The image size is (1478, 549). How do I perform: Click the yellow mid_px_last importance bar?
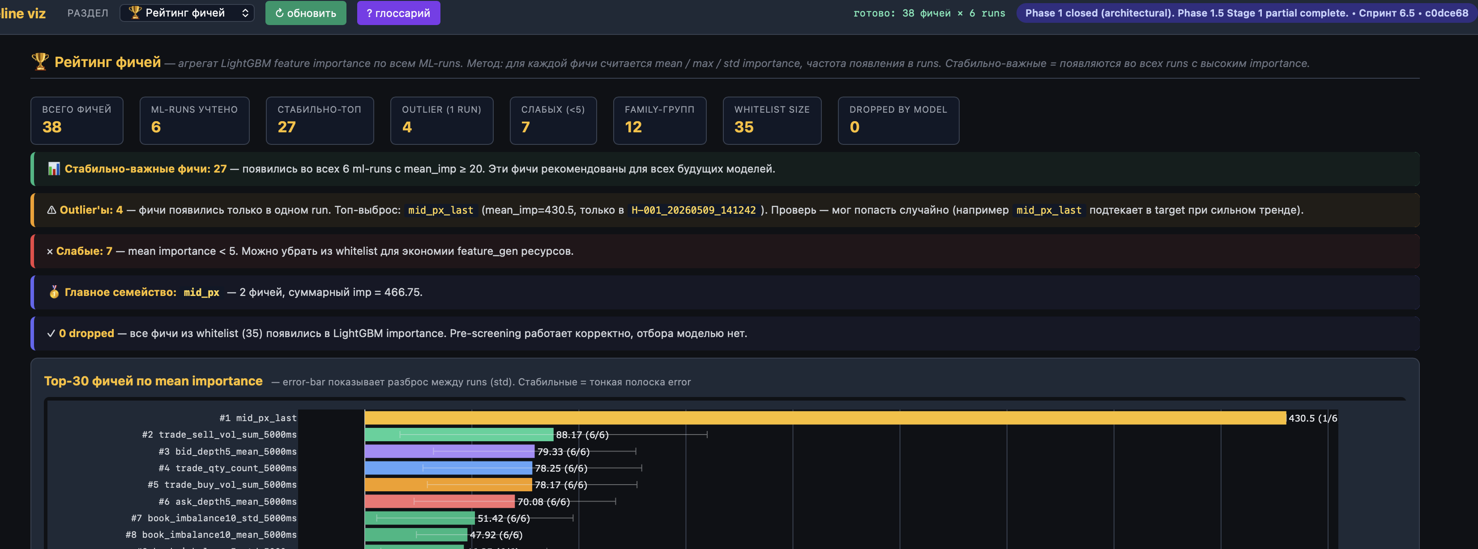[x=825, y=418]
